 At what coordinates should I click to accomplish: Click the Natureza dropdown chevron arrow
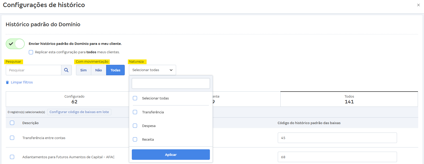171,70
